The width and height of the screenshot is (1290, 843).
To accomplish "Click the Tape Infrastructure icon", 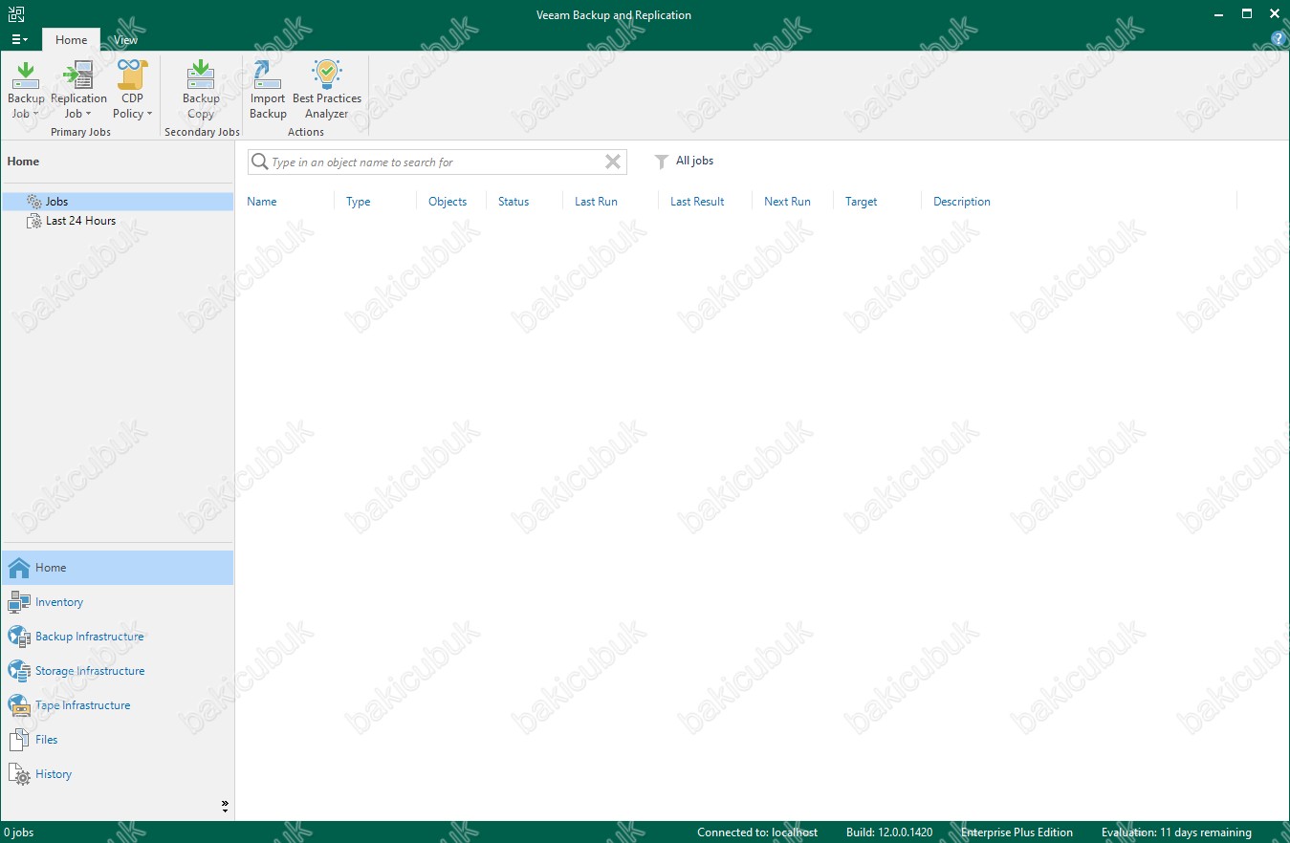I will pyautogui.click(x=19, y=705).
